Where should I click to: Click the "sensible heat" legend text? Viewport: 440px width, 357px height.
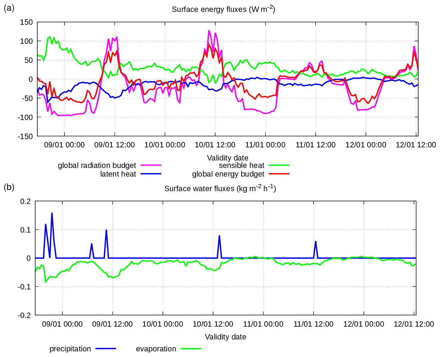click(x=241, y=165)
